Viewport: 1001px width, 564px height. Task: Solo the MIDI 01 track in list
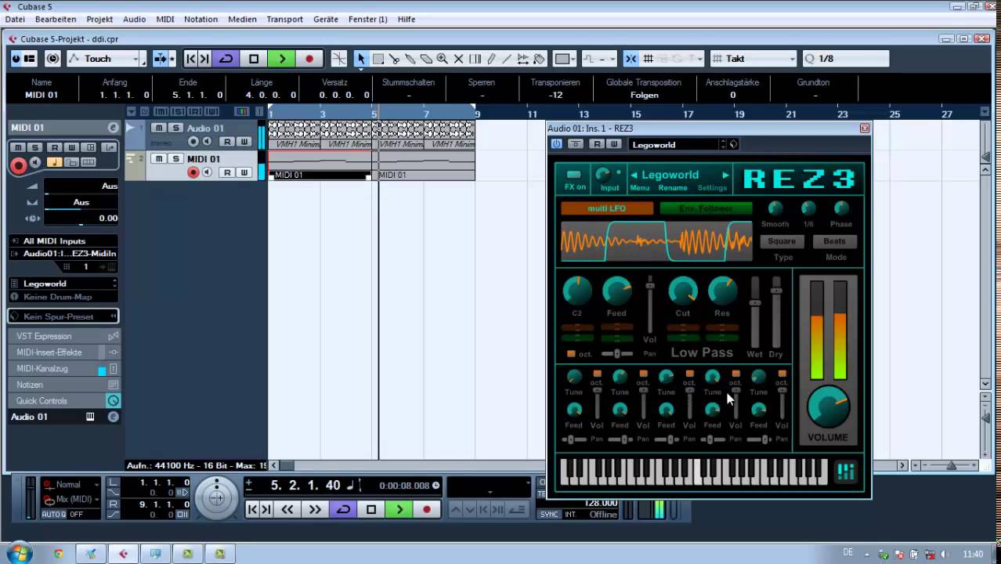click(x=175, y=159)
